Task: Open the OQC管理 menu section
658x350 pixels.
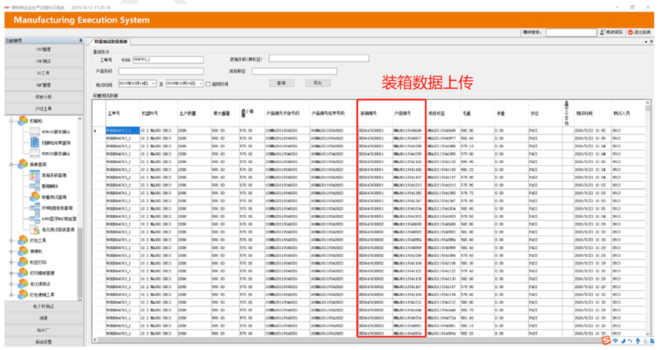Action: click(44, 85)
